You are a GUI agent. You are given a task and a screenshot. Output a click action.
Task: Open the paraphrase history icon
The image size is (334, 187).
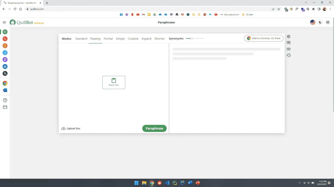(x=289, y=55)
